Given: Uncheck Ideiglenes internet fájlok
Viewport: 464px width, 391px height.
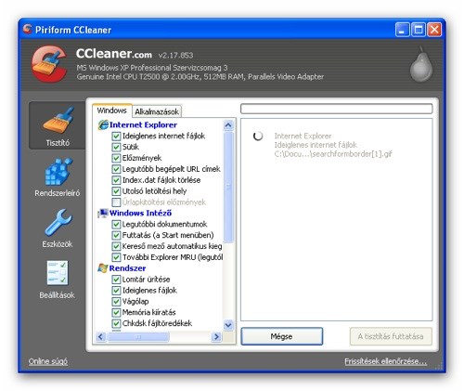Looking at the screenshot, I should click(x=116, y=136).
